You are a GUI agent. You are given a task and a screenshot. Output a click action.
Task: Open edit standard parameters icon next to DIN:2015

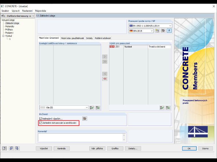163,31
